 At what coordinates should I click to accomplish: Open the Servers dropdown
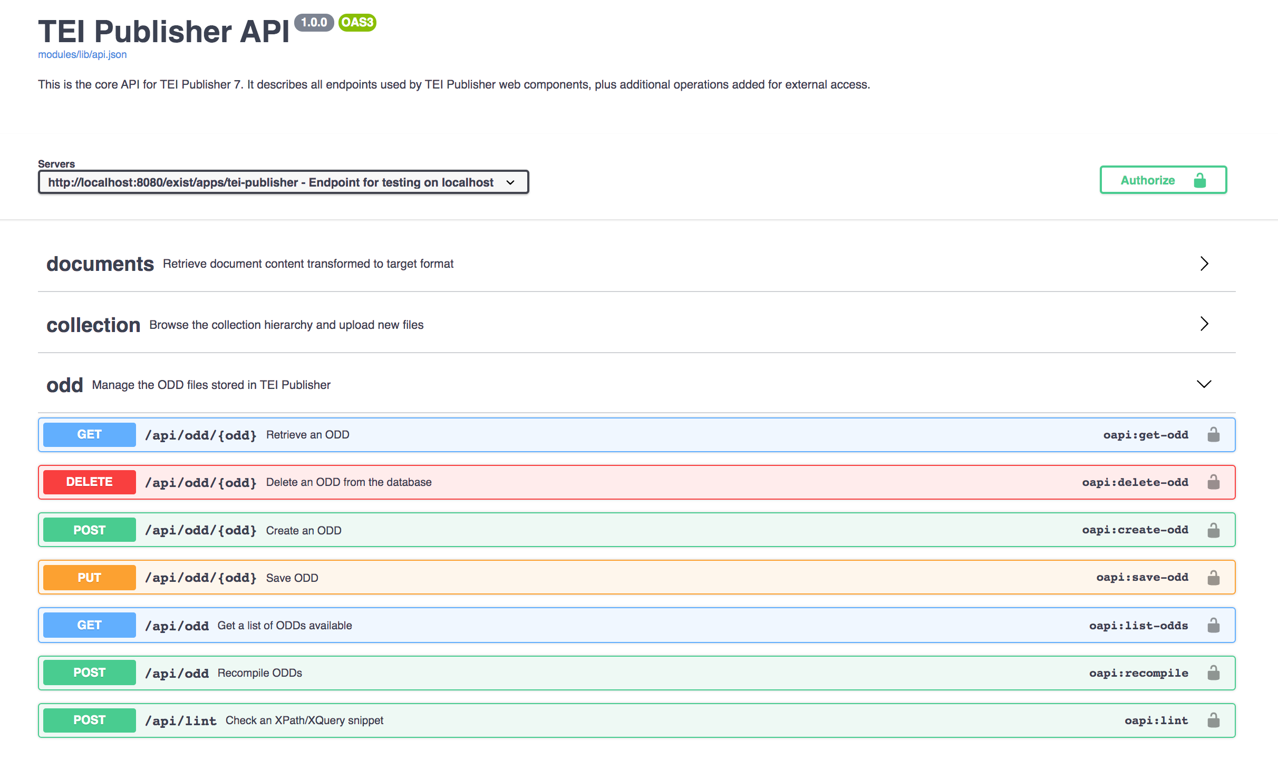pyautogui.click(x=283, y=182)
